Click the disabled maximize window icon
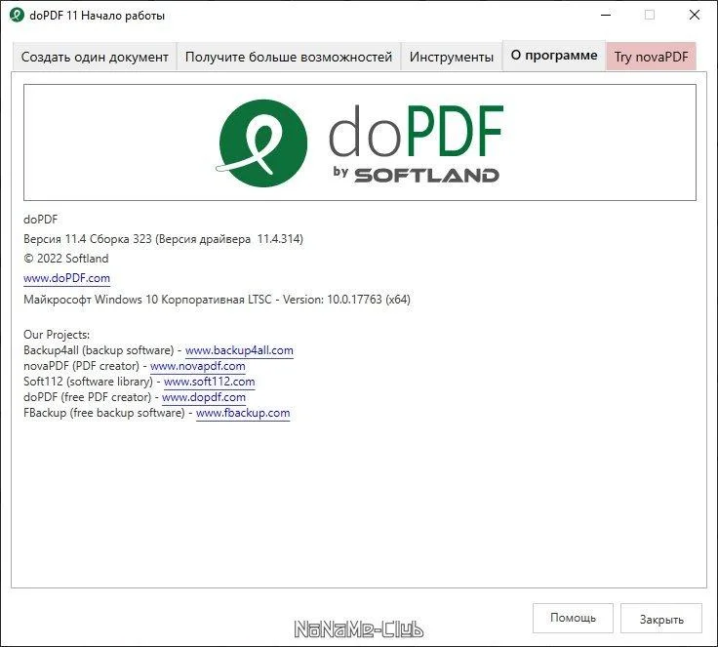The height and width of the screenshot is (647, 718). [x=650, y=15]
